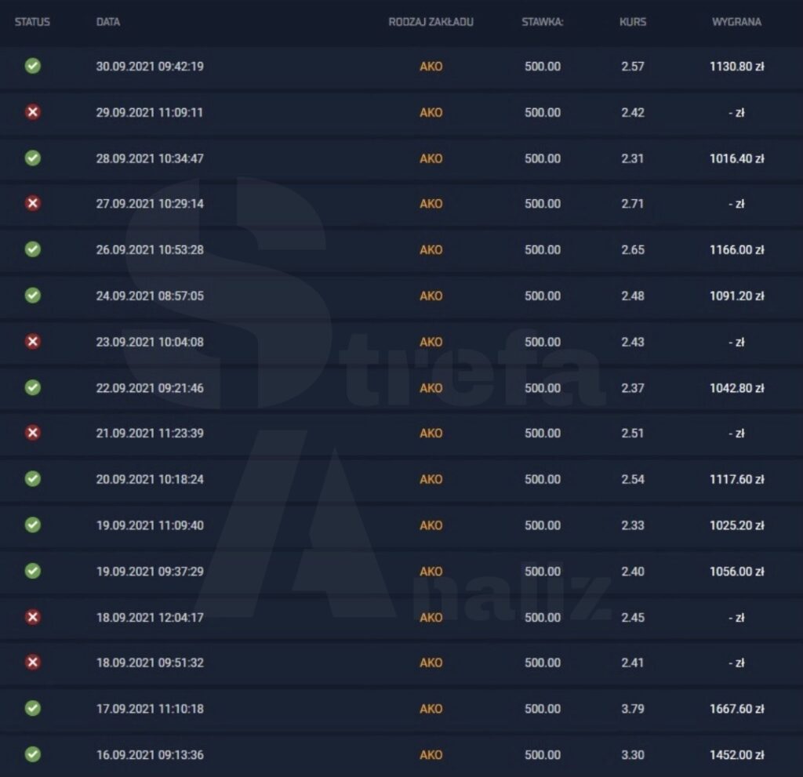Image resolution: width=803 pixels, height=777 pixels.
Task: Click the RODZAJ ZAKŁADU column header
Action: coord(431,22)
